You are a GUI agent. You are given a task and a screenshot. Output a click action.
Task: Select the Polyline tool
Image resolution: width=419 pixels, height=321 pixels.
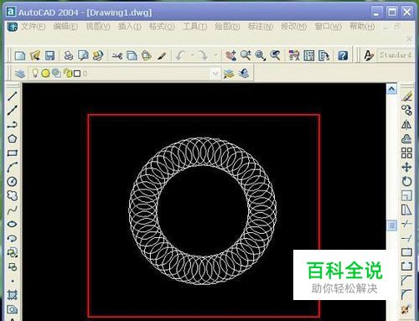pyautogui.click(x=12, y=125)
